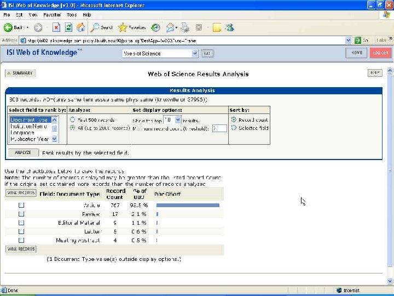The width and height of the screenshot is (394, 296).
Task: Click the Internet zone globe in status bar
Action: (339, 290)
